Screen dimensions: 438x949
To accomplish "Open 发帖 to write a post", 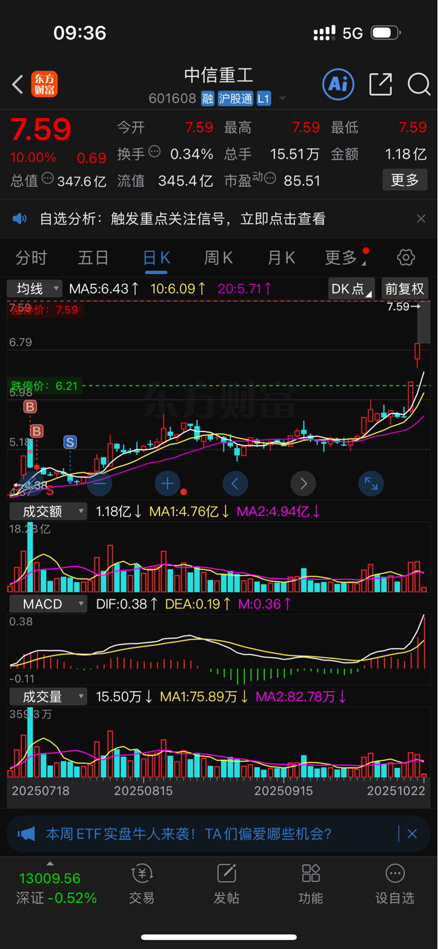I will pos(226,884).
